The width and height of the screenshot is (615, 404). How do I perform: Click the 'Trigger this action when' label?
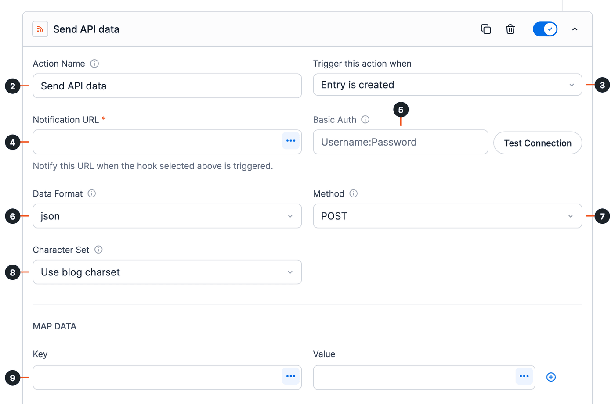pos(362,64)
